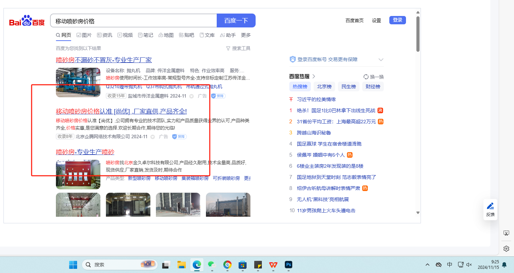Switch to the 图片 search tab

click(84, 35)
